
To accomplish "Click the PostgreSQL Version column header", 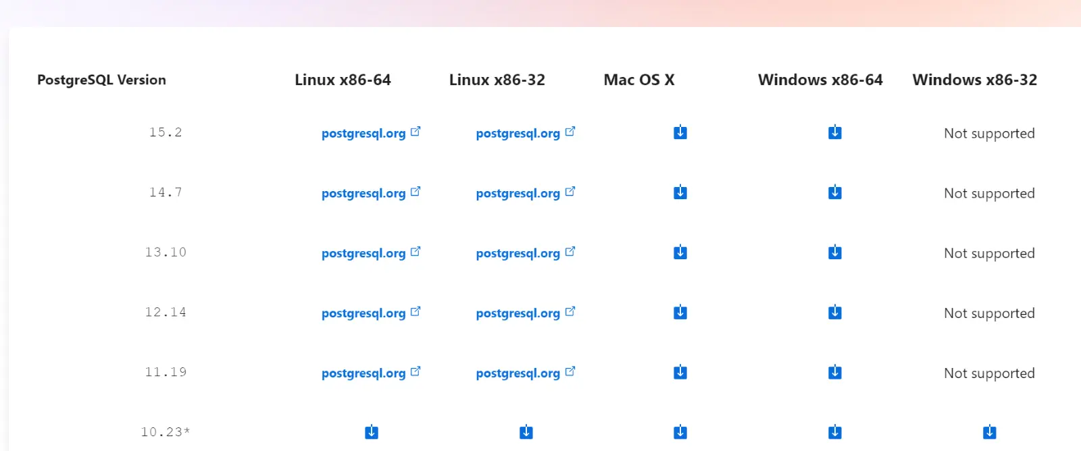I will click(101, 80).
